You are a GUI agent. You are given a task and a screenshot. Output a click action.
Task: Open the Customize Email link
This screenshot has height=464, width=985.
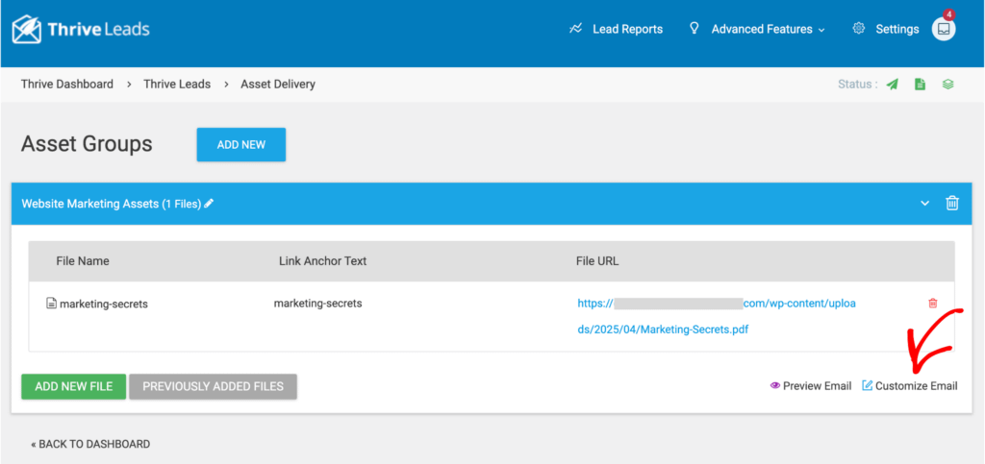coord(909,386)
